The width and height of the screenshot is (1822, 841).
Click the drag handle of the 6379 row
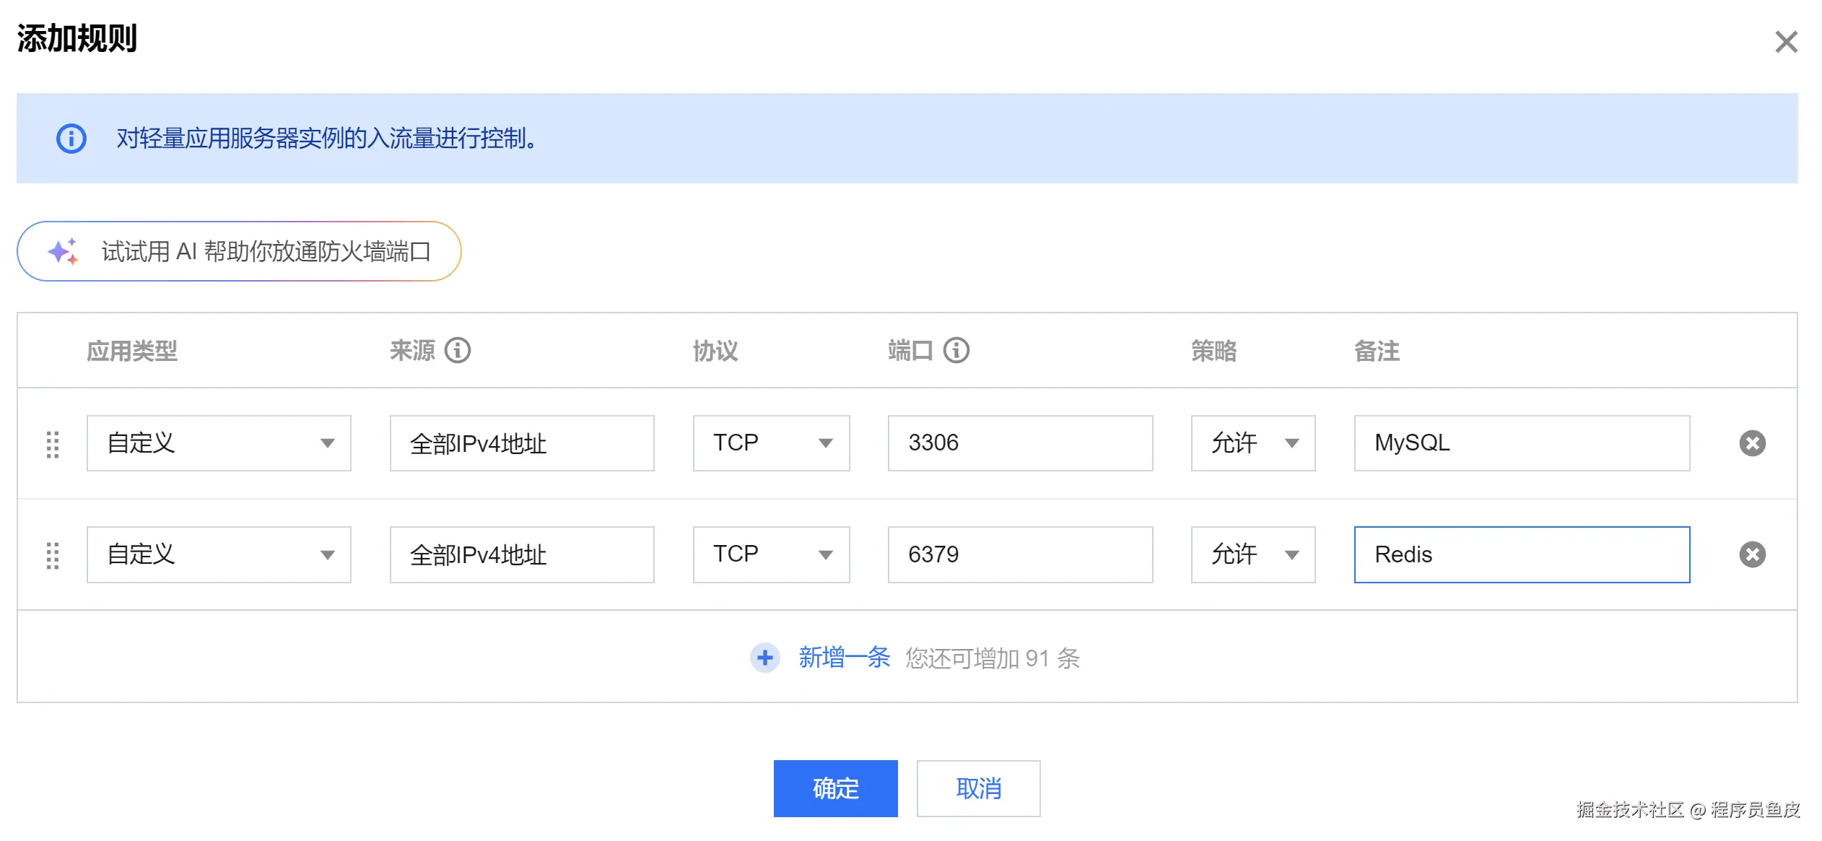click(x=53, y=555)
